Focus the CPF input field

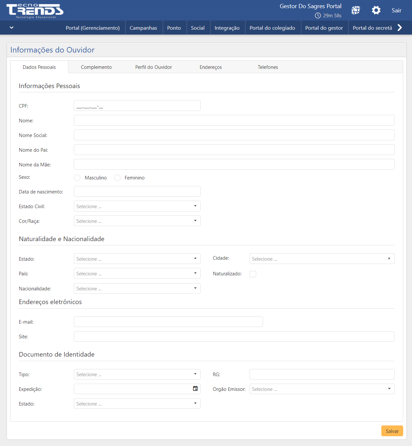[x=137, y=106]
